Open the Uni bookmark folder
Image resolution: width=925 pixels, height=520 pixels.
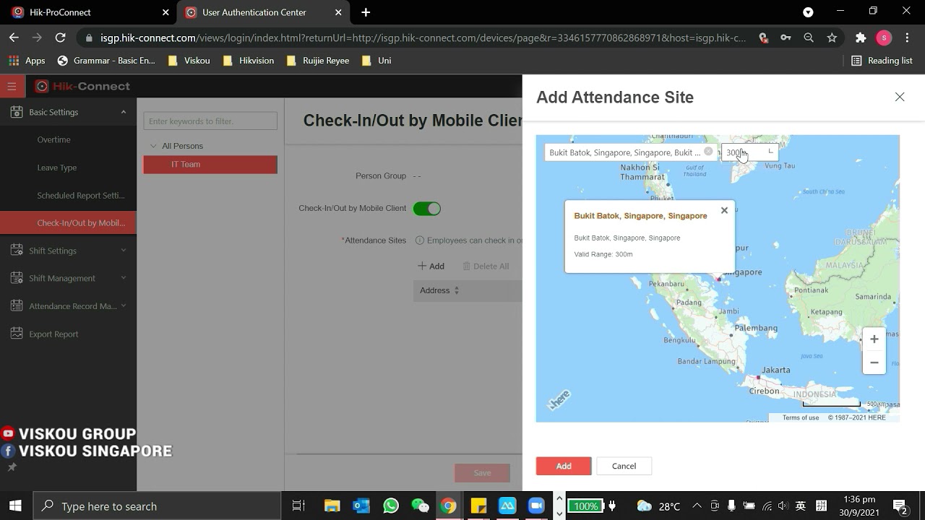[x=376, y=61]
